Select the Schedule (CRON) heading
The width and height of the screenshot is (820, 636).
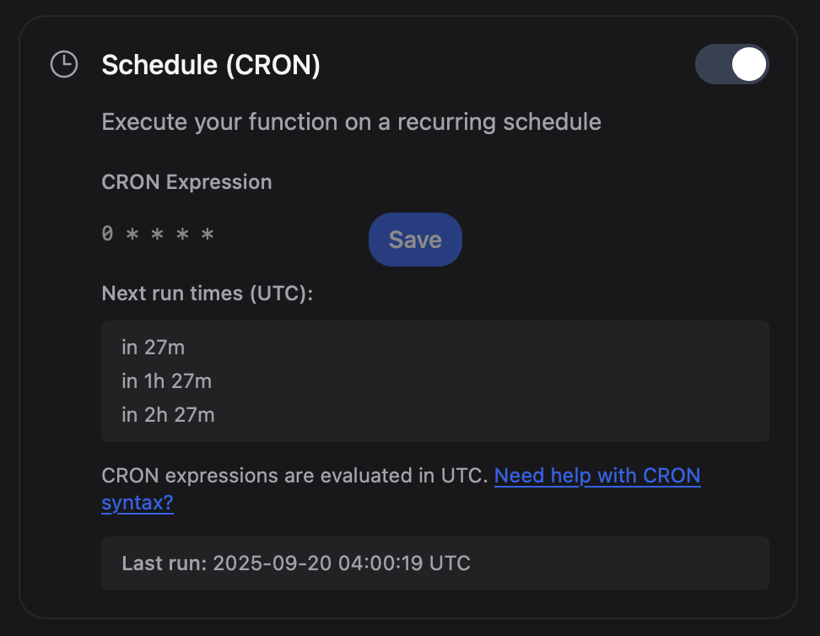click(211, 64)
